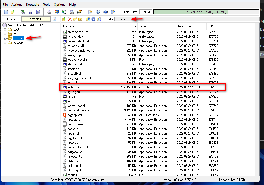The width and height of the screenshot is (264, 185).
Task: Open the Options menu
Action: [60, 5]
